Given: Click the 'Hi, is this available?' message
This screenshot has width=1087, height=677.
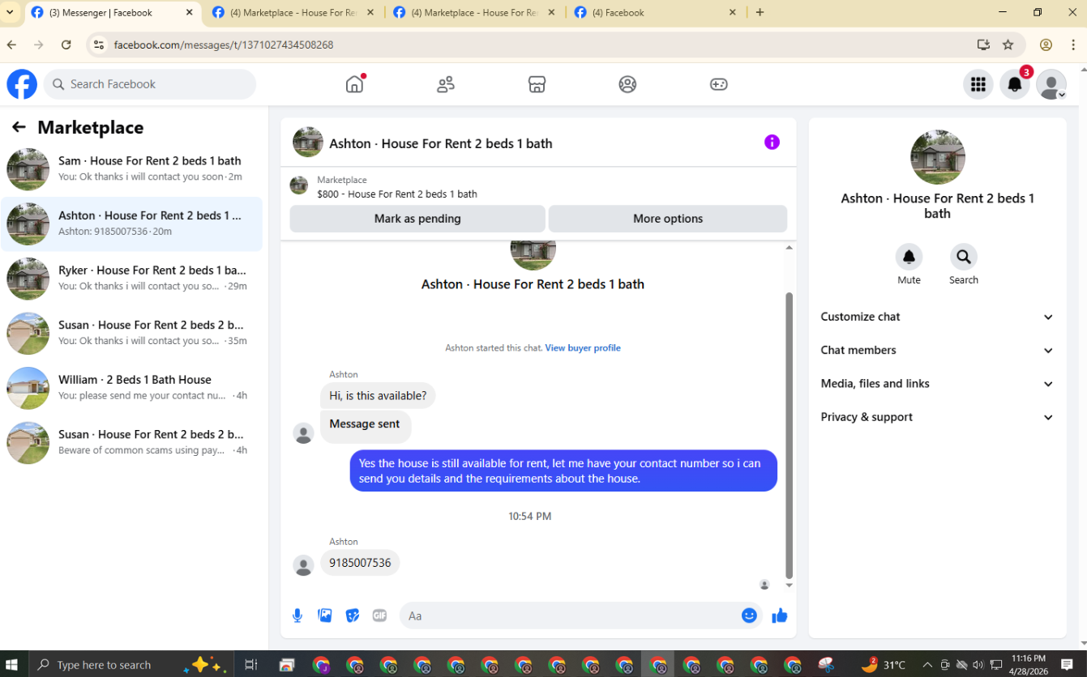Looking at the screenshot, I should (x=378, y=396).
